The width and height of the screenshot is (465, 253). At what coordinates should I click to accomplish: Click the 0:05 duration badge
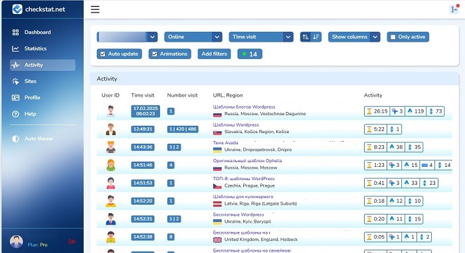pyautogui.click(x=375, y=237)
